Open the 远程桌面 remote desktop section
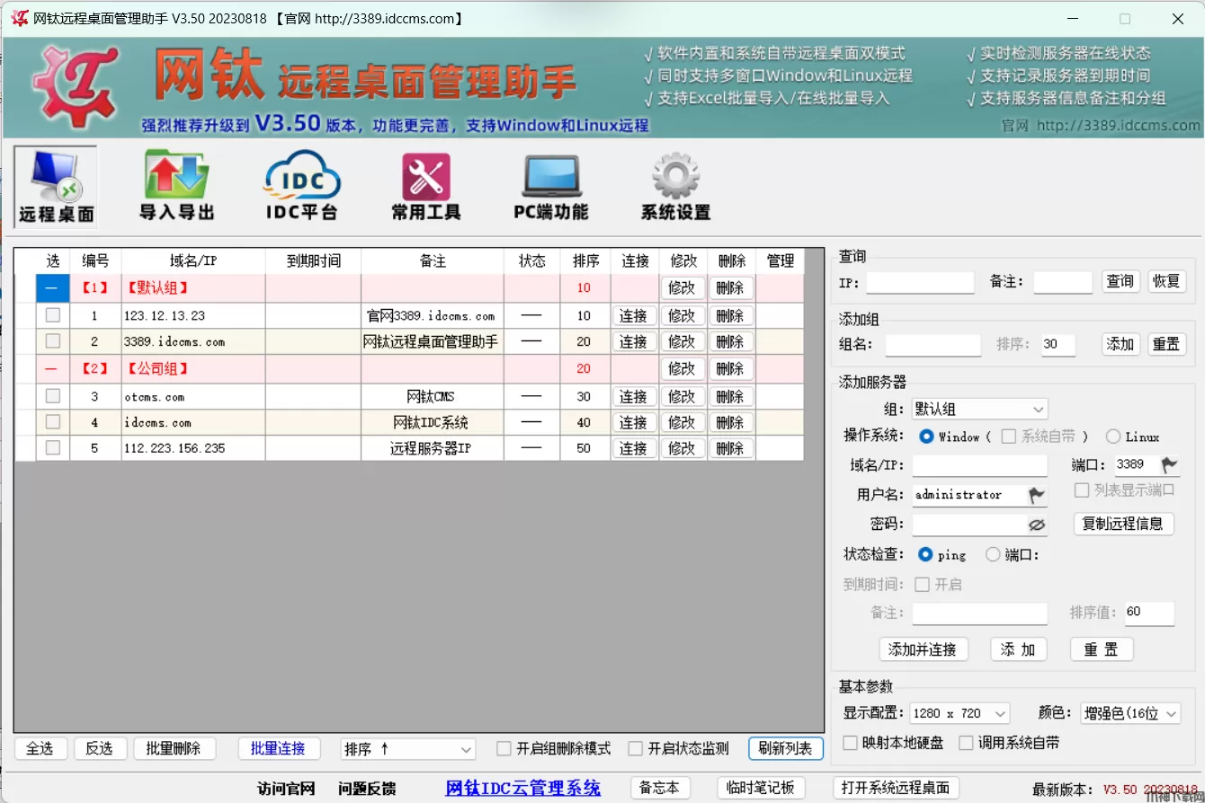 point(56,187)
